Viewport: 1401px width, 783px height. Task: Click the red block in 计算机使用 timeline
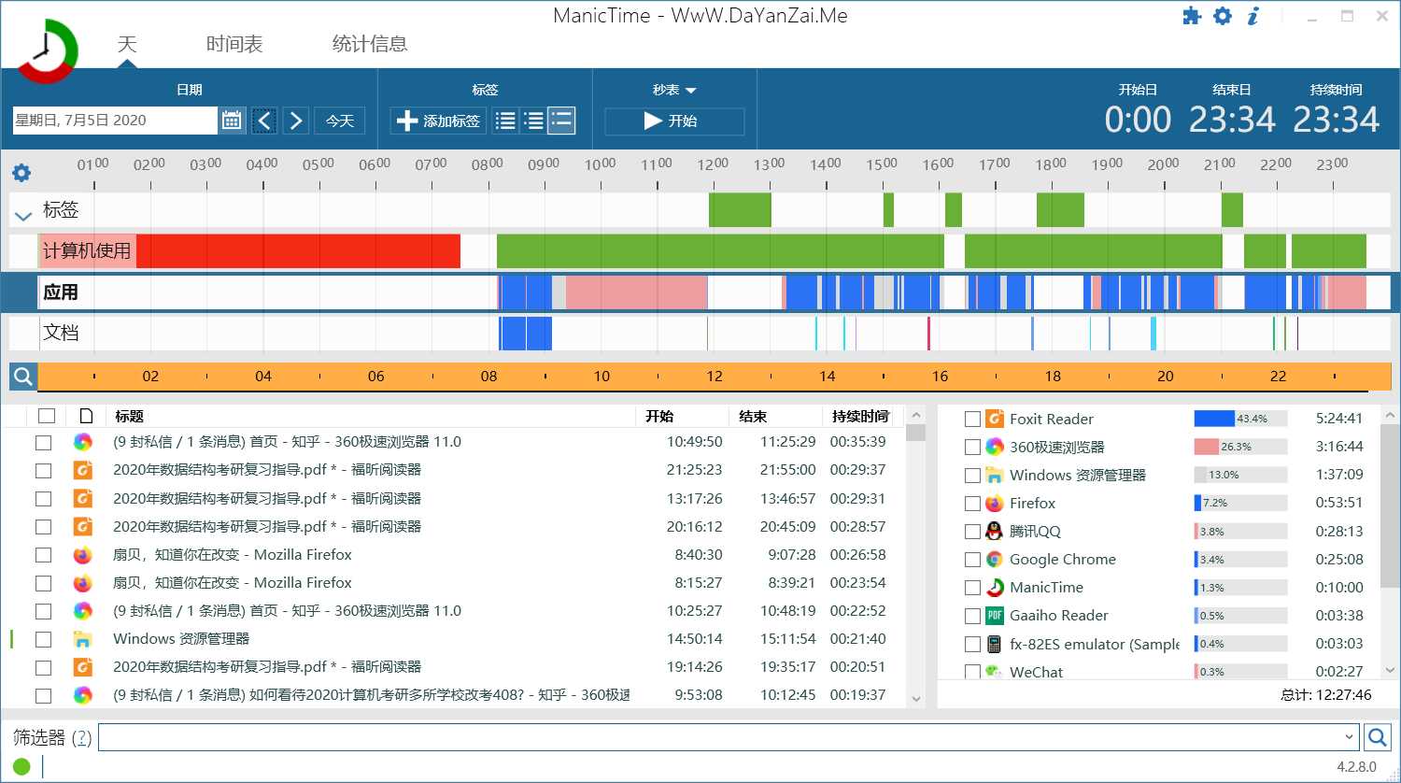[x=299, y=251]
